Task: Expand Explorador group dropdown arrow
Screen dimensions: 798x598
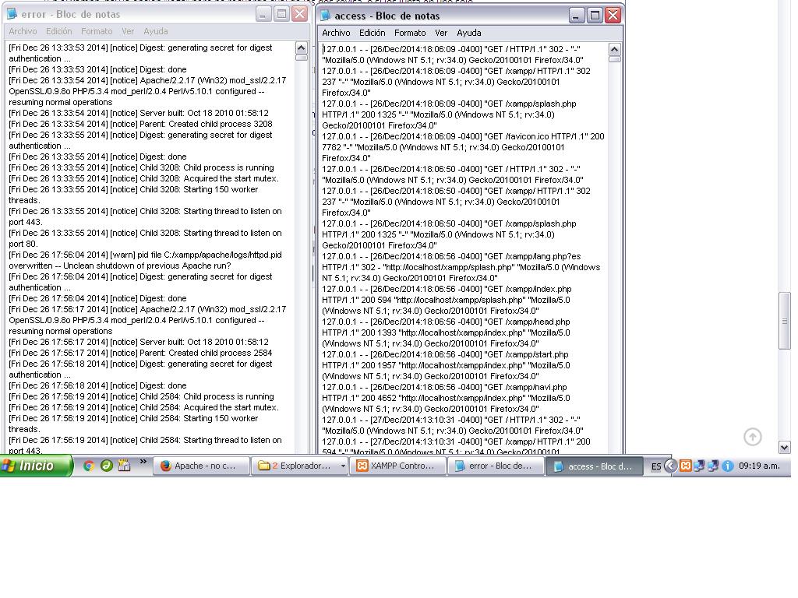Action: point(343,466)
